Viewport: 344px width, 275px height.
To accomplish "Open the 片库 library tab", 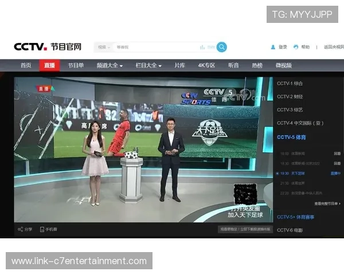I will (179, 65).
